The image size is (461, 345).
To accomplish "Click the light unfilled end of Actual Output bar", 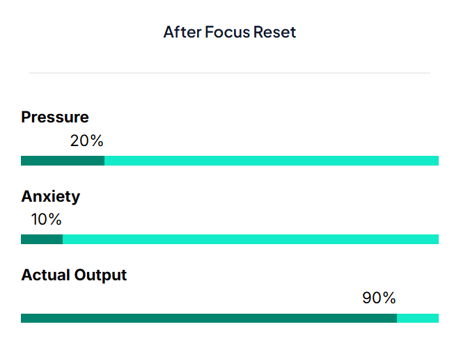I will 418,319.
